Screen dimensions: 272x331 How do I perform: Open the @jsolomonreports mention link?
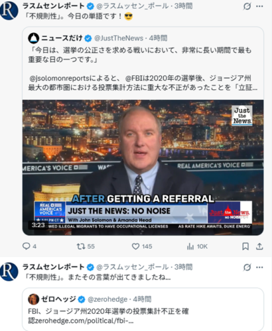(60, 78)
